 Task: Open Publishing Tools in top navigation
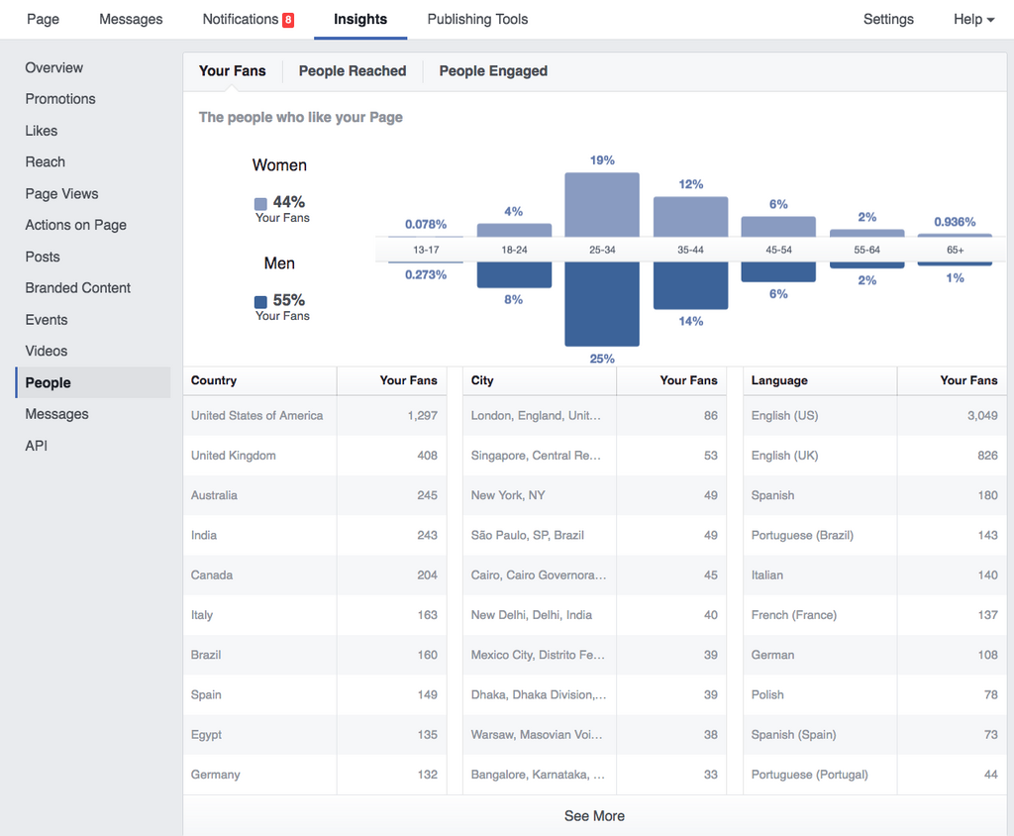coord(477,19)
